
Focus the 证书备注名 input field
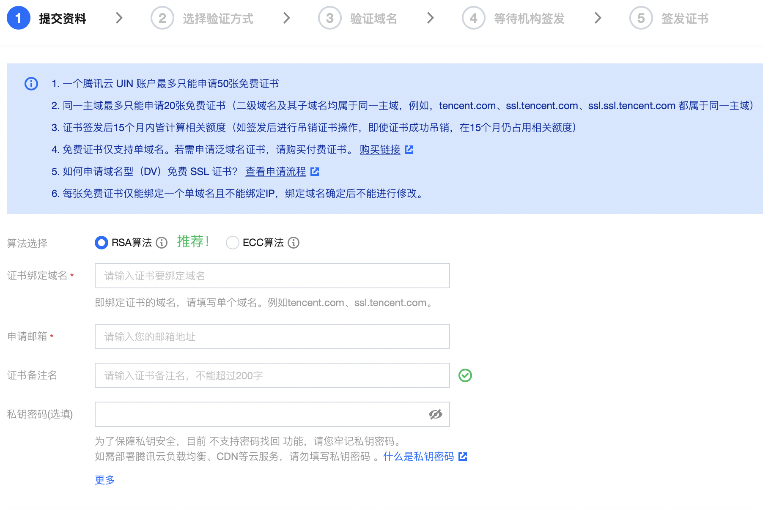pos(272,375)
